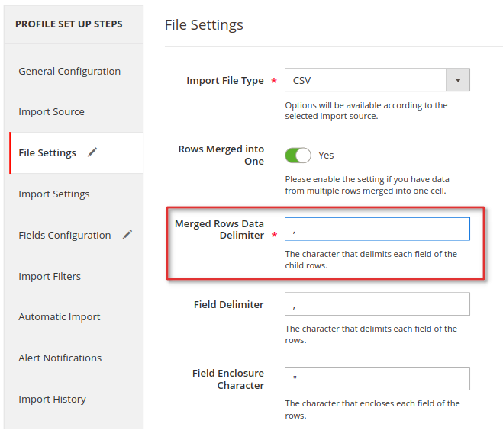Open the General Configuration step
The height and width of the screenshot is (443, 503).
(x=69, y=71)
